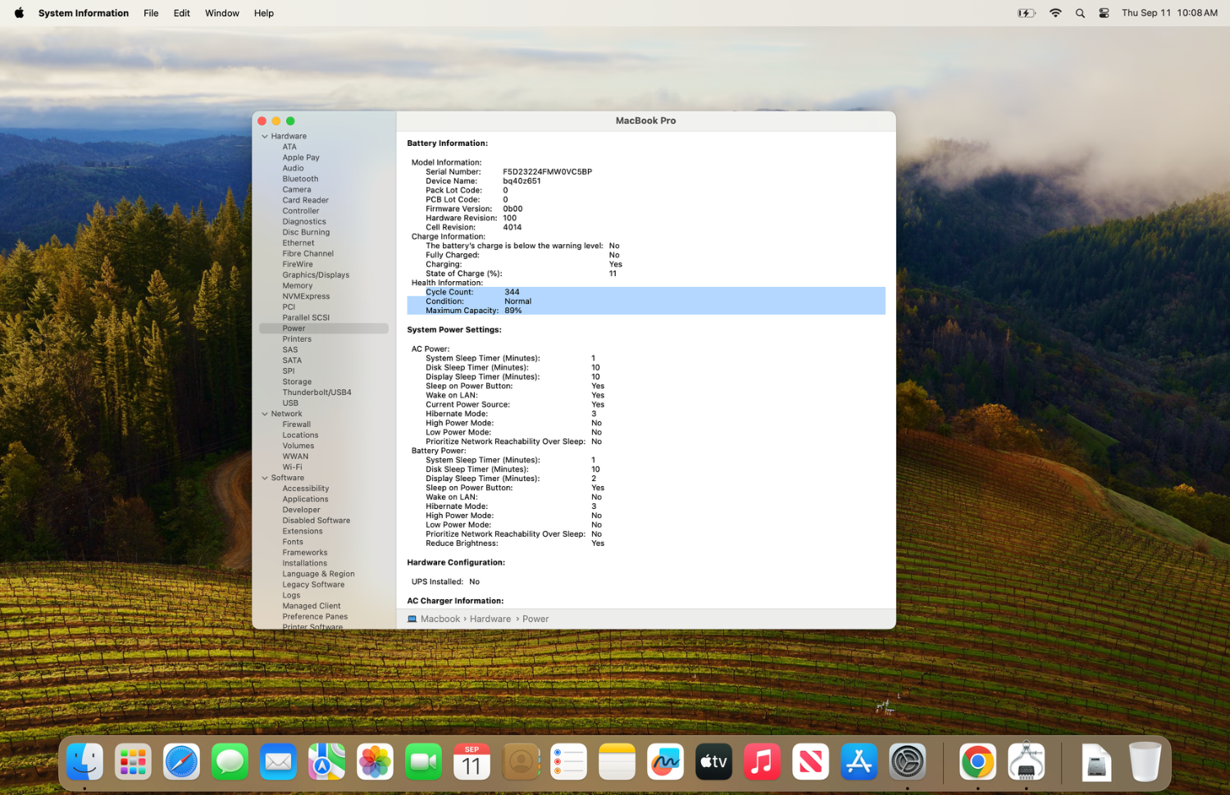Select Applications under Software
Screen dimensions: 1230x795
coord(305,499)
